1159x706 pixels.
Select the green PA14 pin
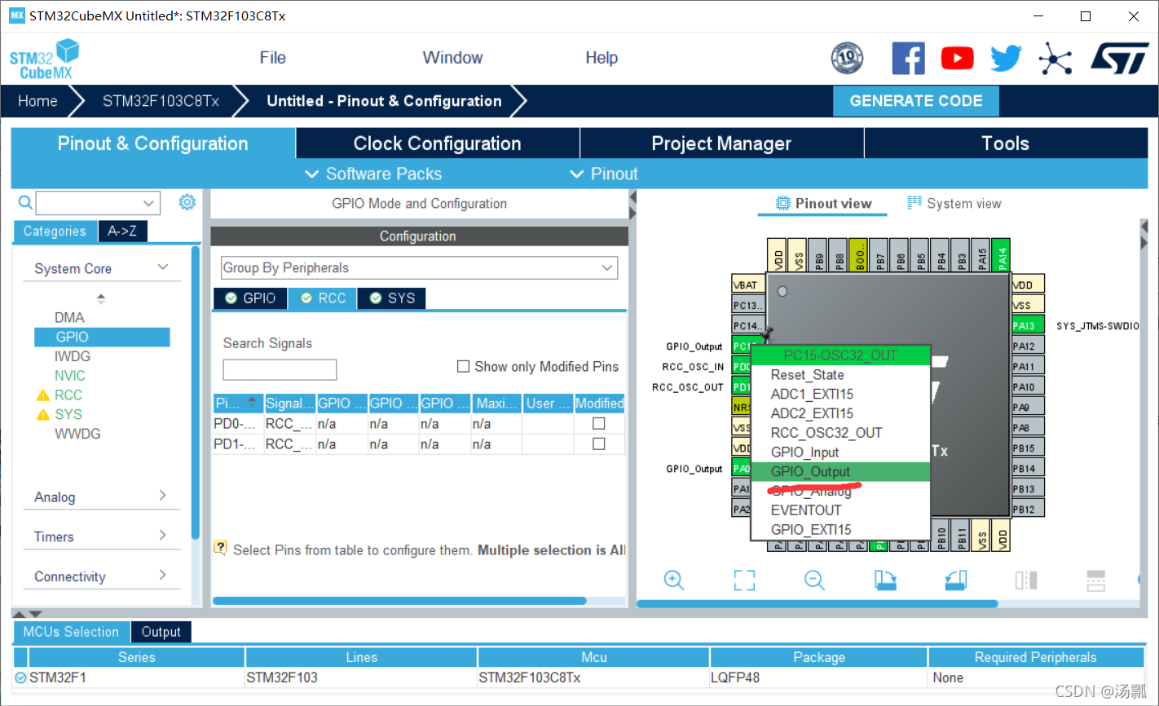(x=1002, y=255)
